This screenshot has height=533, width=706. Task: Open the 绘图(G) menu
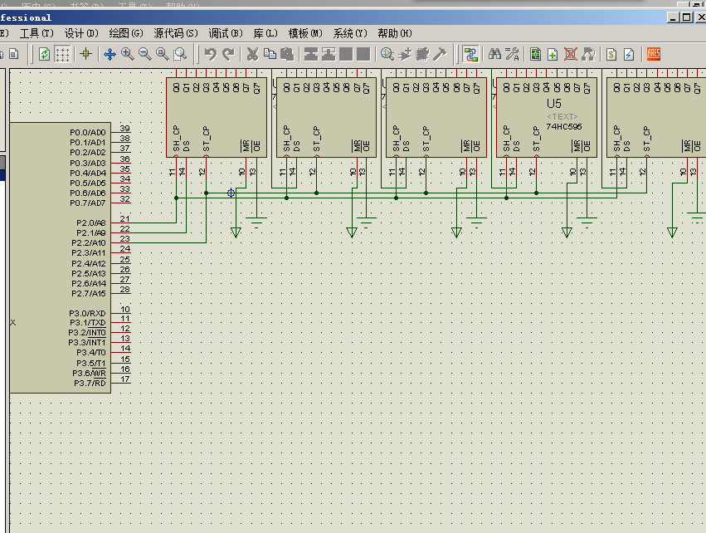[x=125, y=33]
